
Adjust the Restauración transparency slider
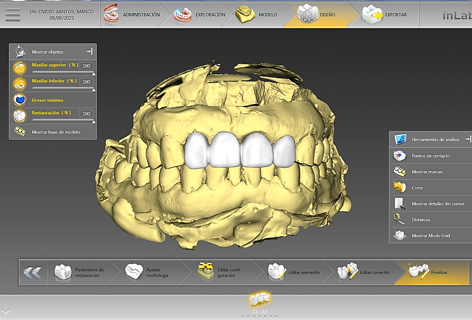click(63, 120)
